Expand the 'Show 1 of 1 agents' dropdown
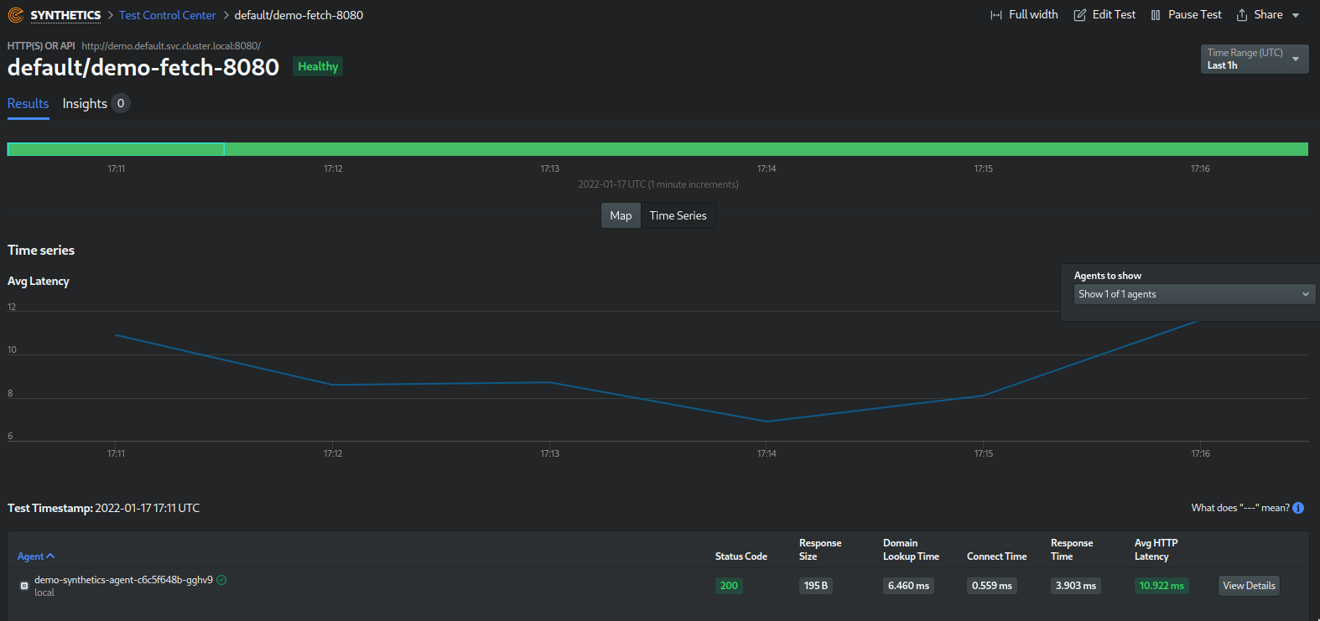The image size is (1320, 621). click(1194, 294)
